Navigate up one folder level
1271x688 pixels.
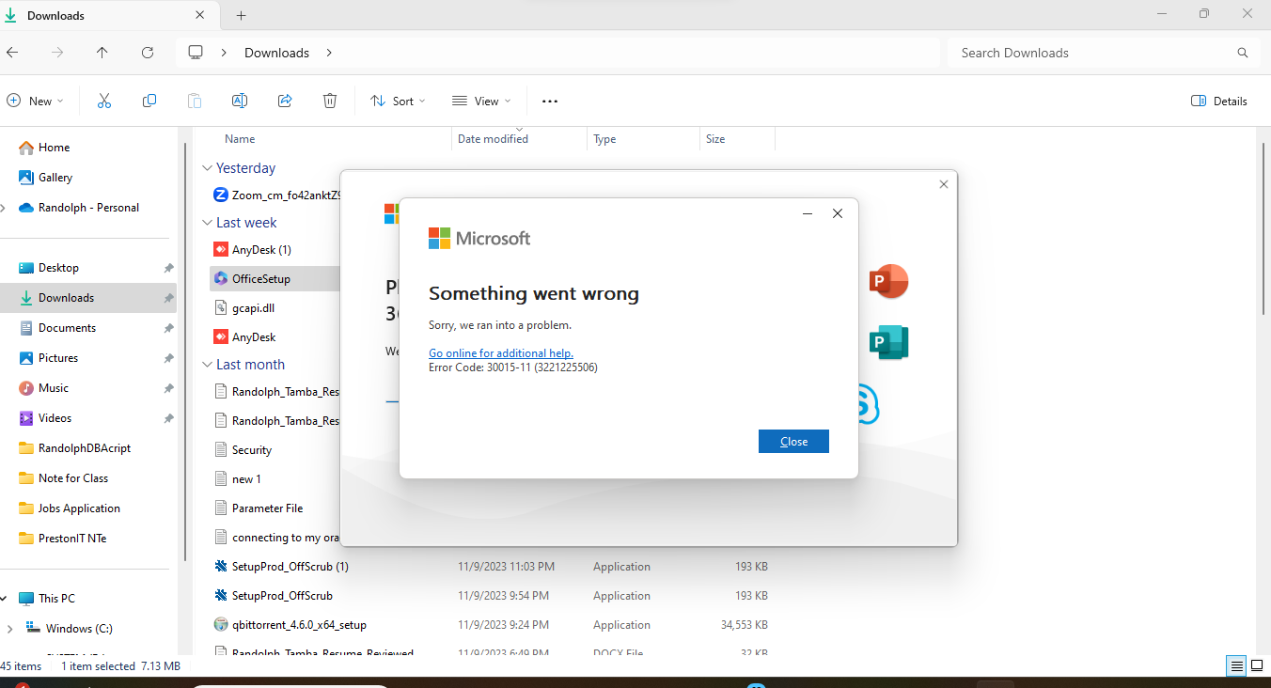[102, 53]
